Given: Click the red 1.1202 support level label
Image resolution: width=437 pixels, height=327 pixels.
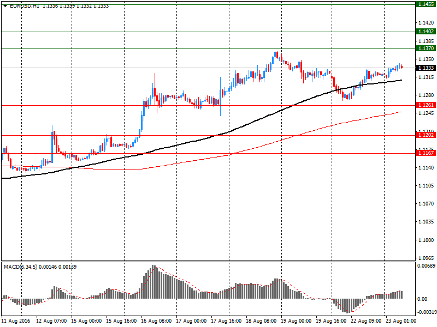Looking at the screenshot, I should [x=426, y=135].
